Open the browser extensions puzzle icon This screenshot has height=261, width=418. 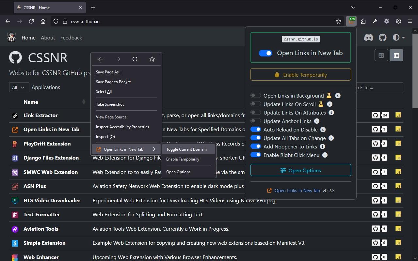click(x=363, y=21)
